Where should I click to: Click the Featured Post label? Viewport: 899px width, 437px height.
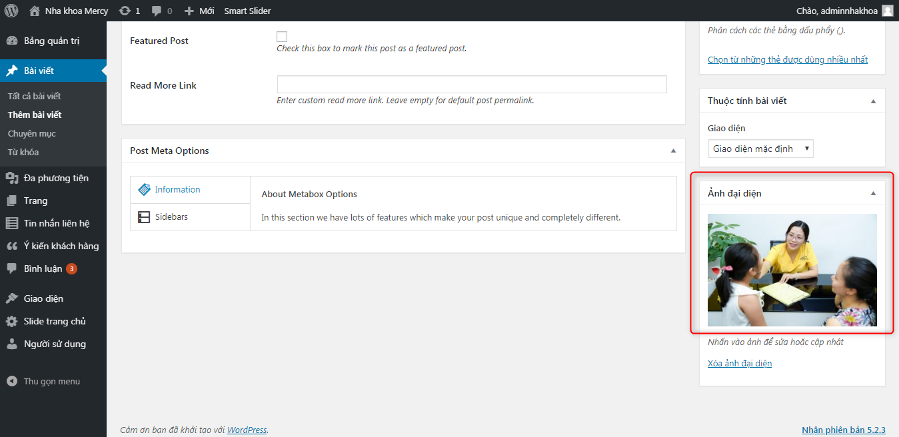pyautogui.click(x=159, y=41)
